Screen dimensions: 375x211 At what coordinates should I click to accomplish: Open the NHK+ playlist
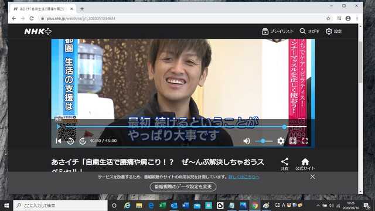pos(277,31)
